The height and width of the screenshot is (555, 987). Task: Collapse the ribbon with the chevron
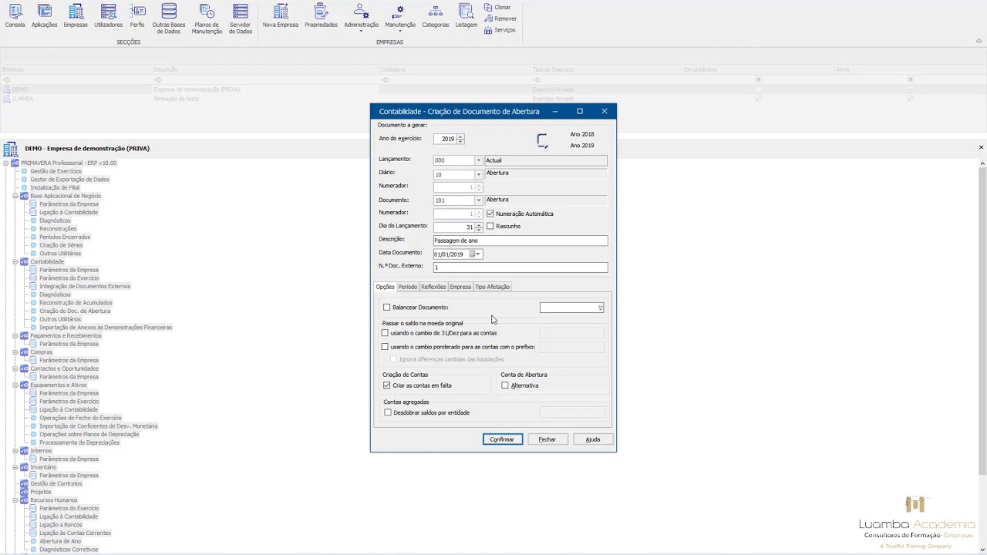(980, 41)
